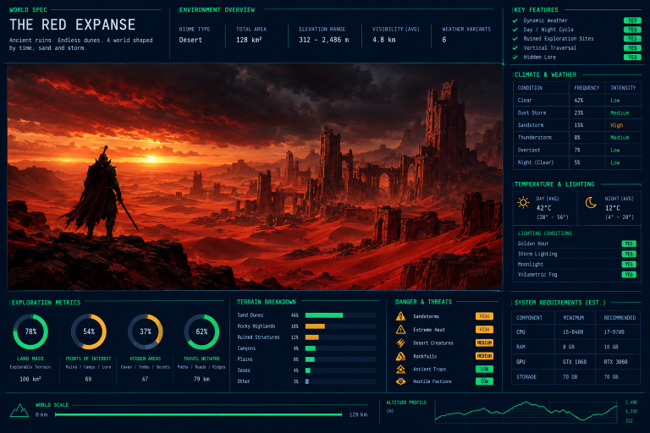Click the Extreme Heat warning triangle icon
The image size is (650, 433).
pos(400,330)
